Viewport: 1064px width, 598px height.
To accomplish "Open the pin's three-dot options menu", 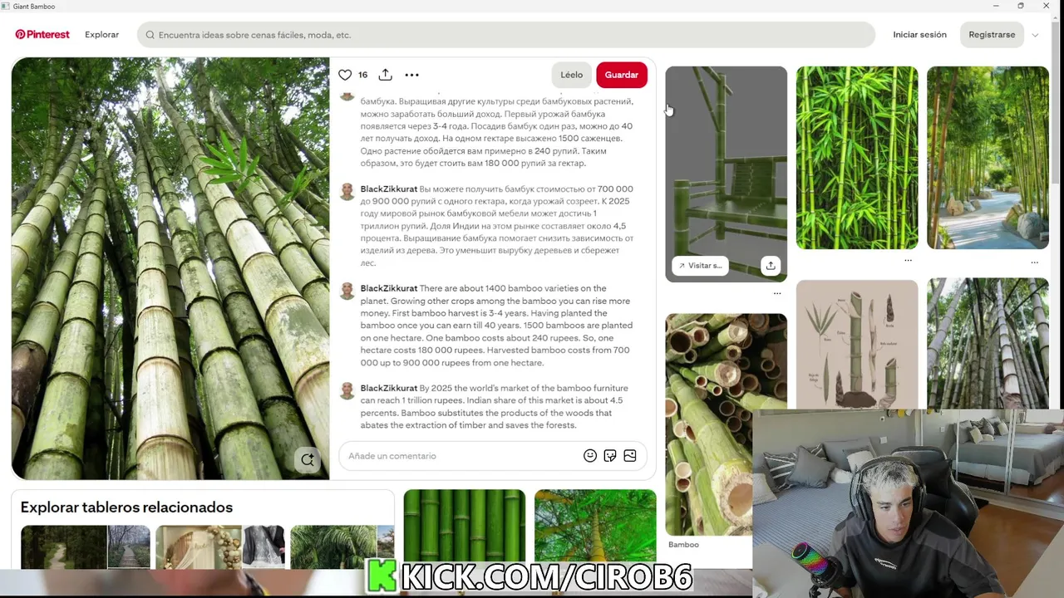I will [x=411, y=75].
